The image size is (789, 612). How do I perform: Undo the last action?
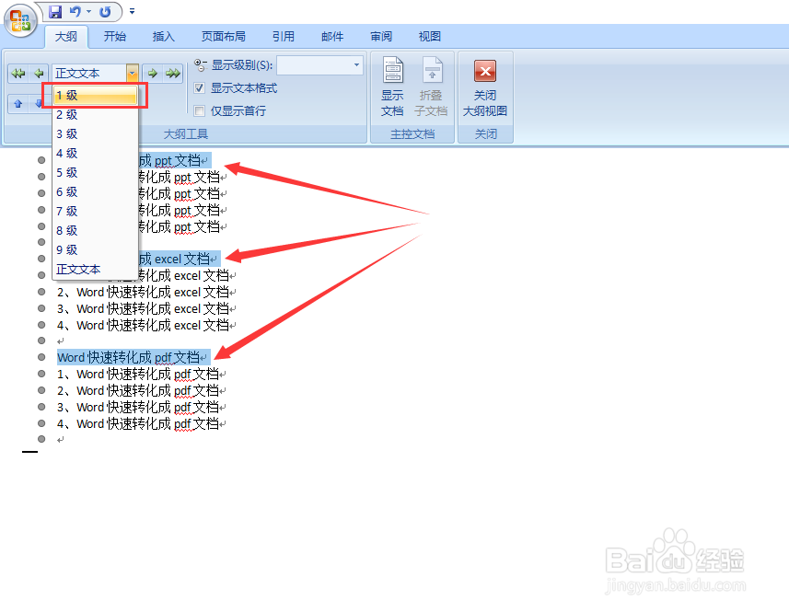point(75,11)
